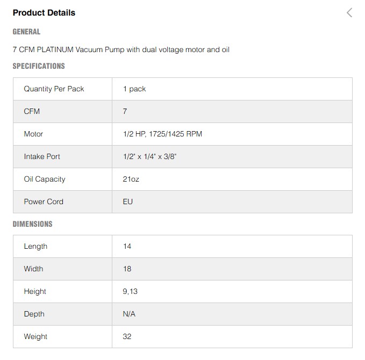
Task: Click the Product Details heading
Action: (44, 13)
